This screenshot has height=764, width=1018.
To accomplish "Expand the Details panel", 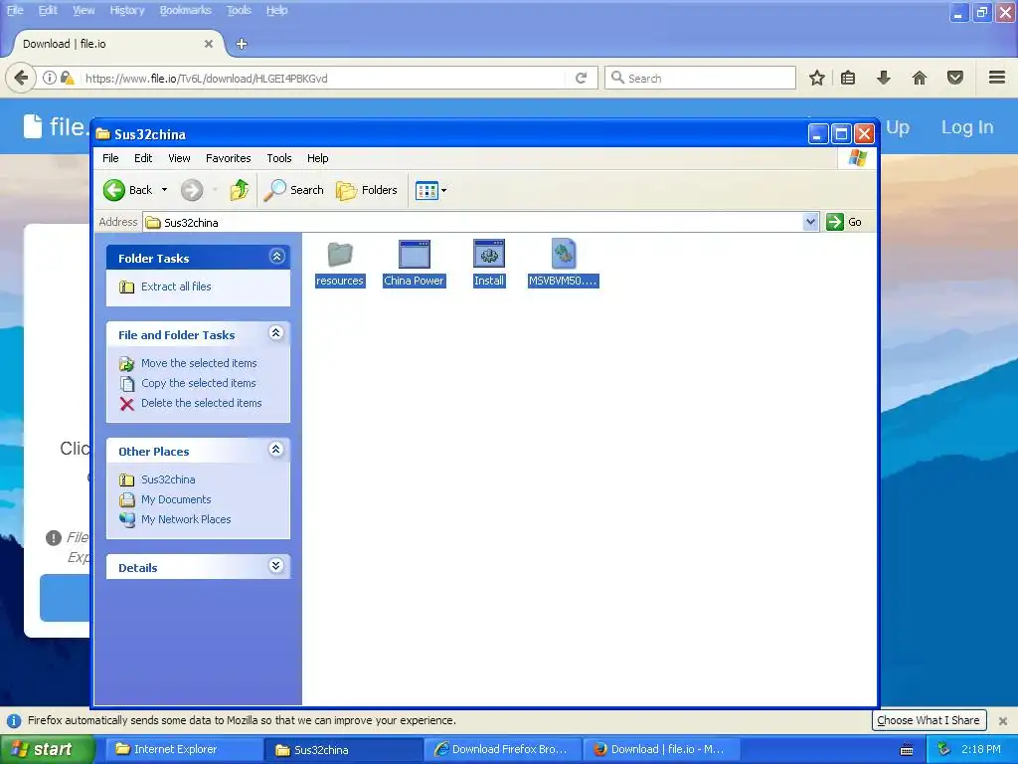I will pyautogui.click(x=276, y=566).
